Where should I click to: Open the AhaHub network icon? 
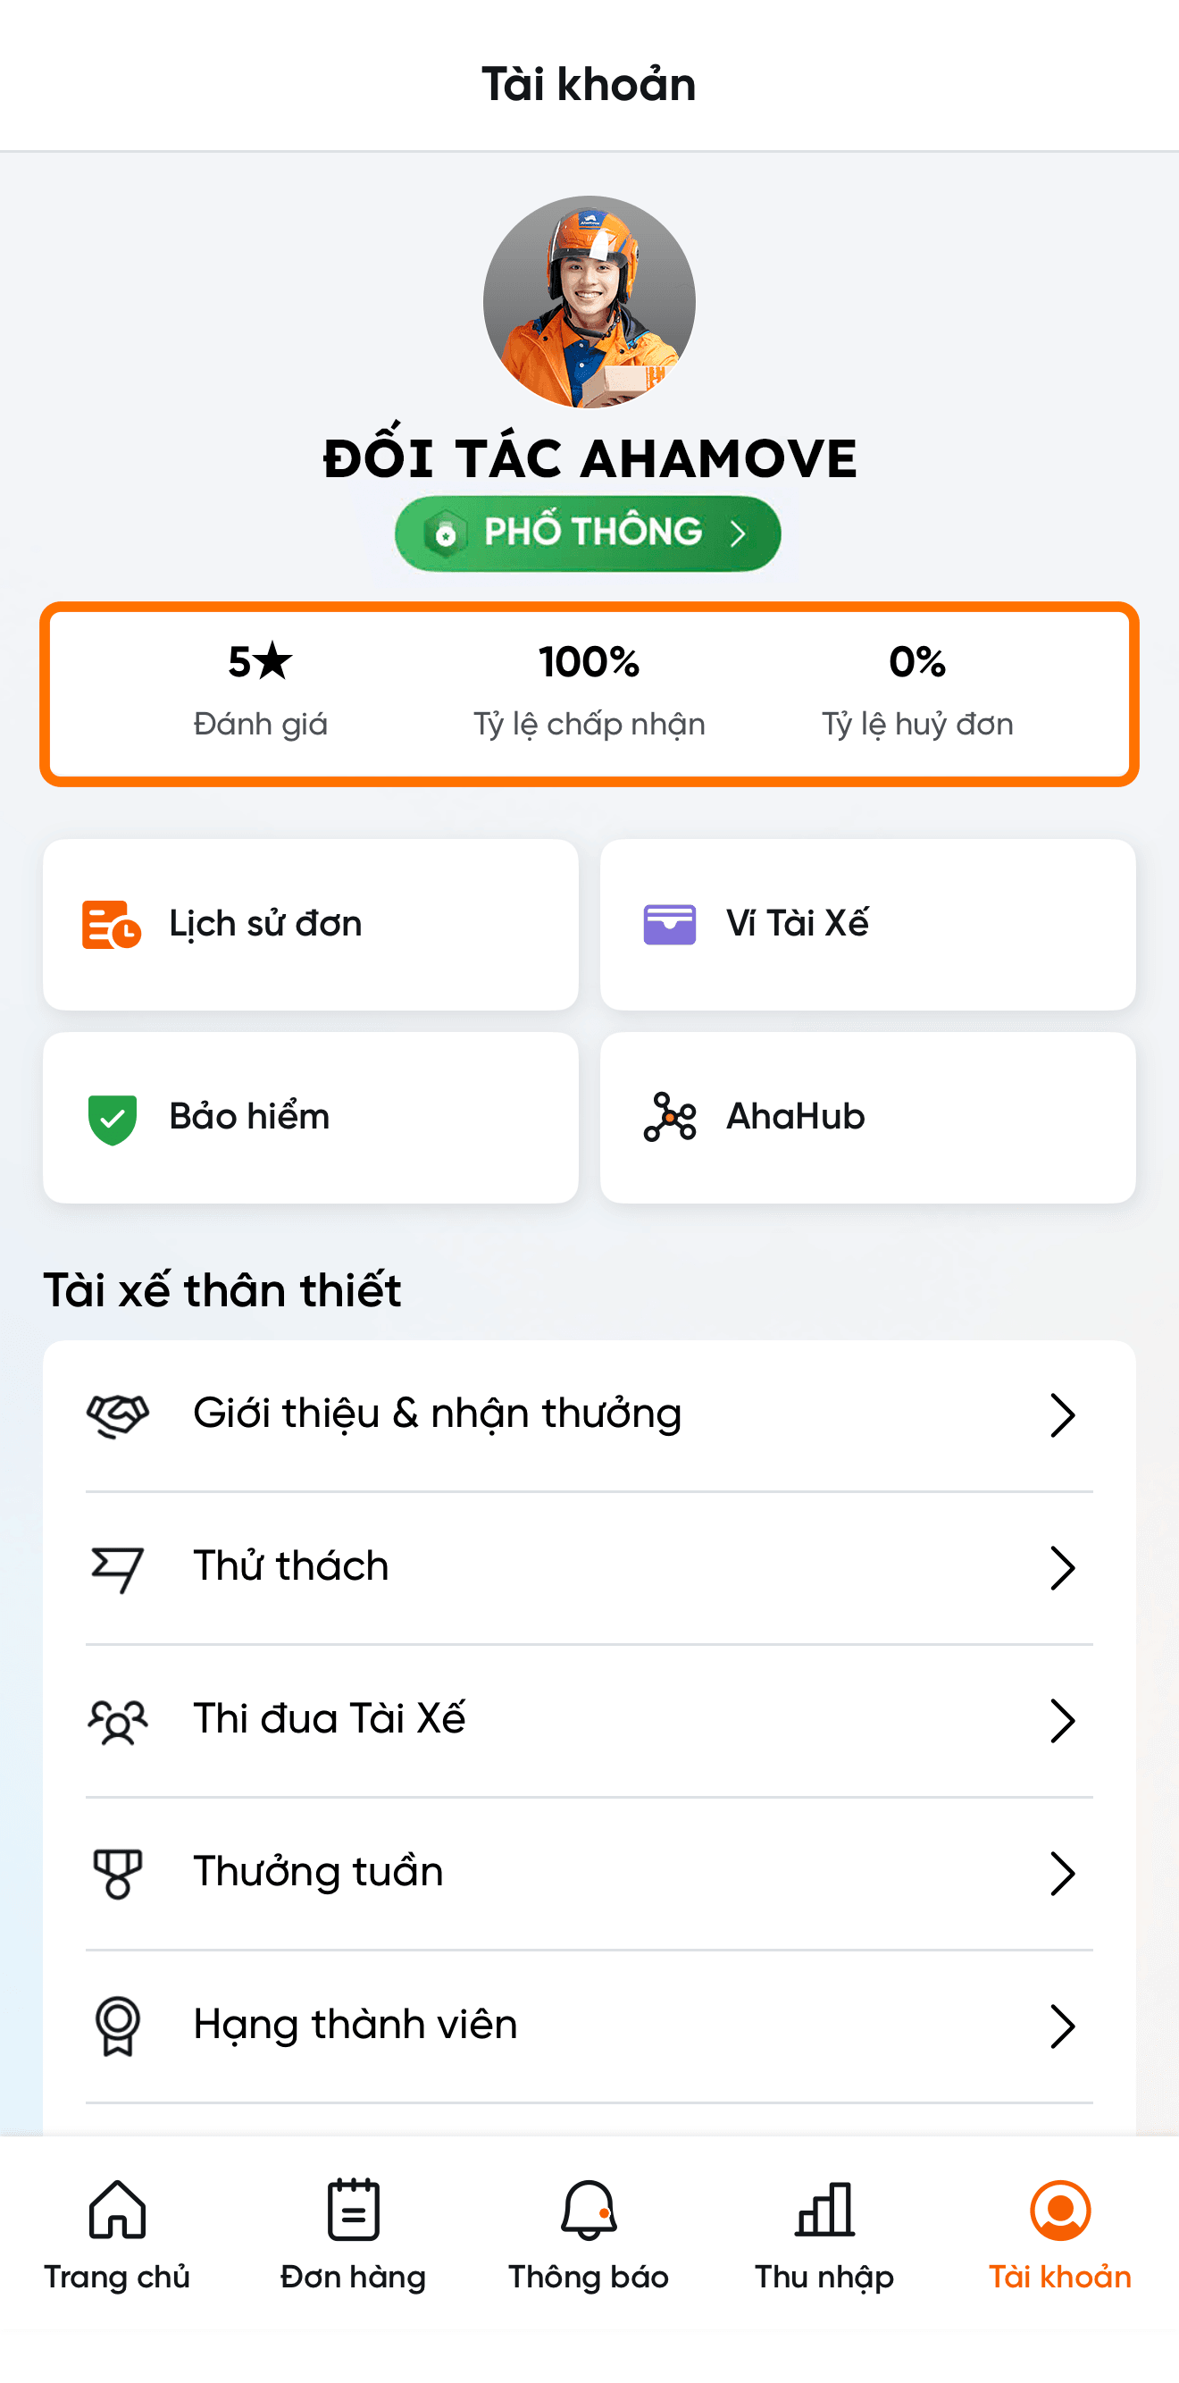pyautogui.click(x=670, y=1117)
